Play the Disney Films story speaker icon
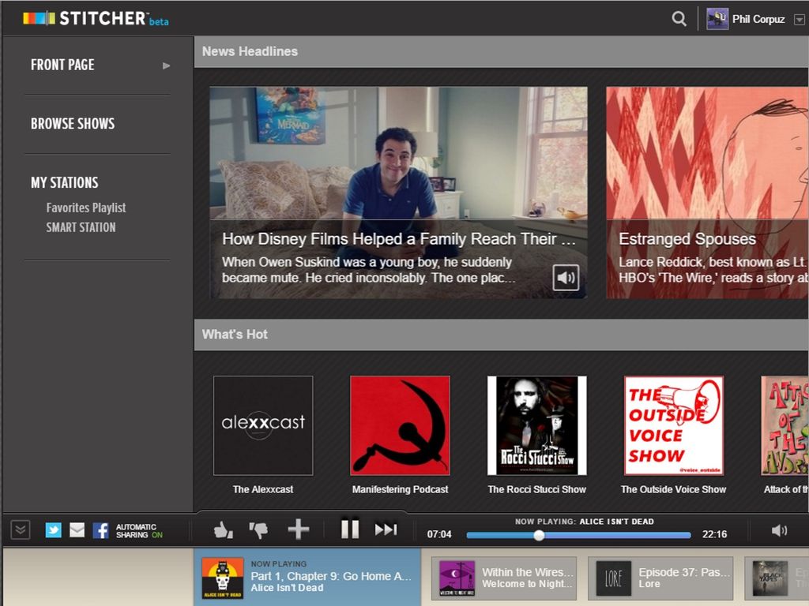Image resolution: width=809 pixels, height=606 pixels. [x=566, y=278]
